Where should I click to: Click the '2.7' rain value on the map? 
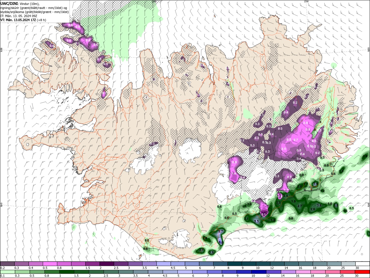300,206
